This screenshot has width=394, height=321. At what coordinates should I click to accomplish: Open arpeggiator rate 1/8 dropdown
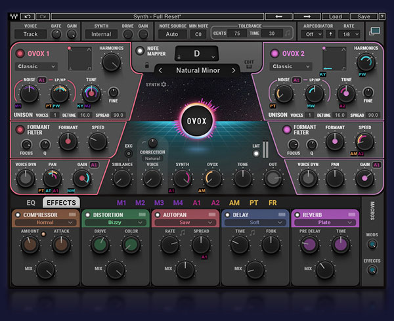[x=349, y=34]
